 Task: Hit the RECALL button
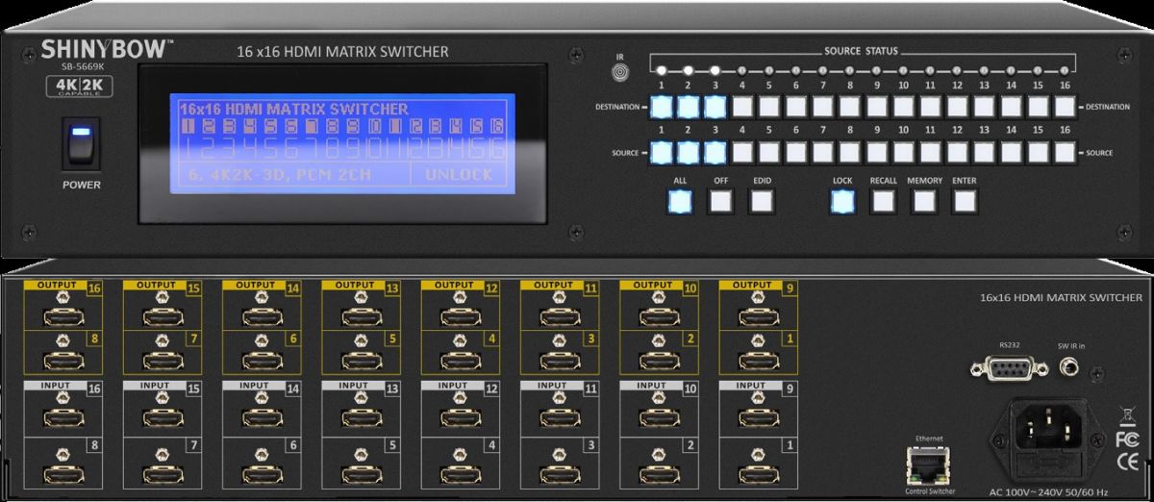[883, 201]
